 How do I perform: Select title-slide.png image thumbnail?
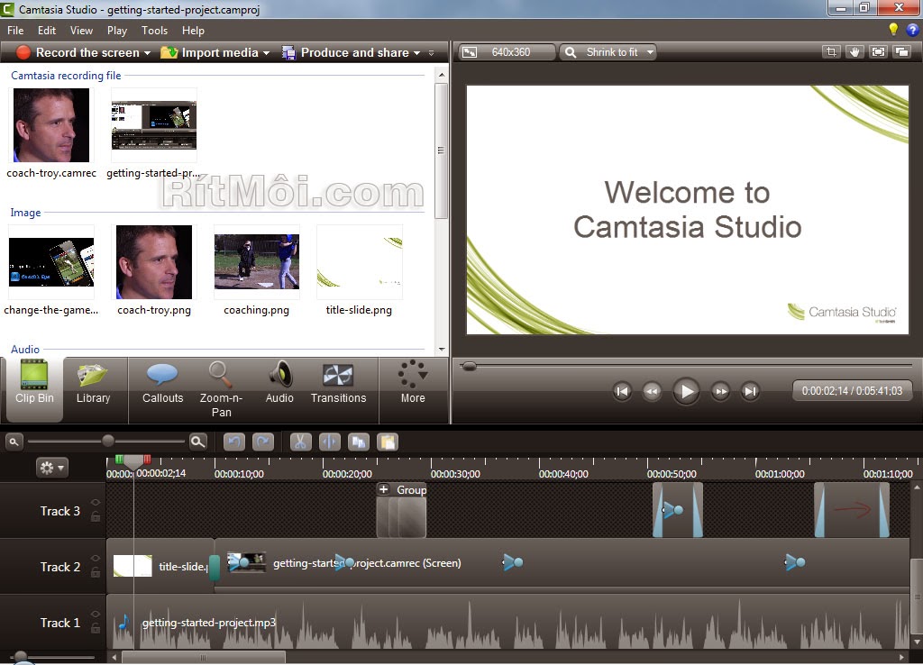[x=360, y=262]
